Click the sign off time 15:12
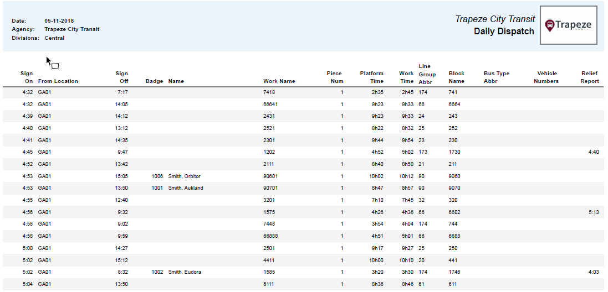This screenshot has width=608, height=292. [121, 260]
